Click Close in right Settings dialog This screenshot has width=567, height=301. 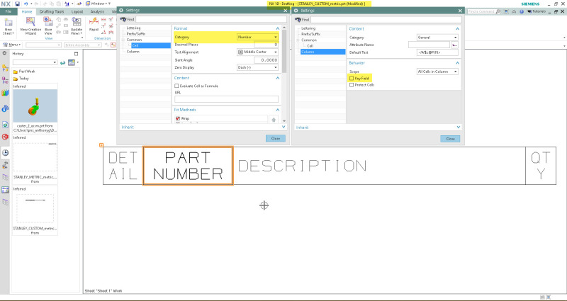click(450, 139)
